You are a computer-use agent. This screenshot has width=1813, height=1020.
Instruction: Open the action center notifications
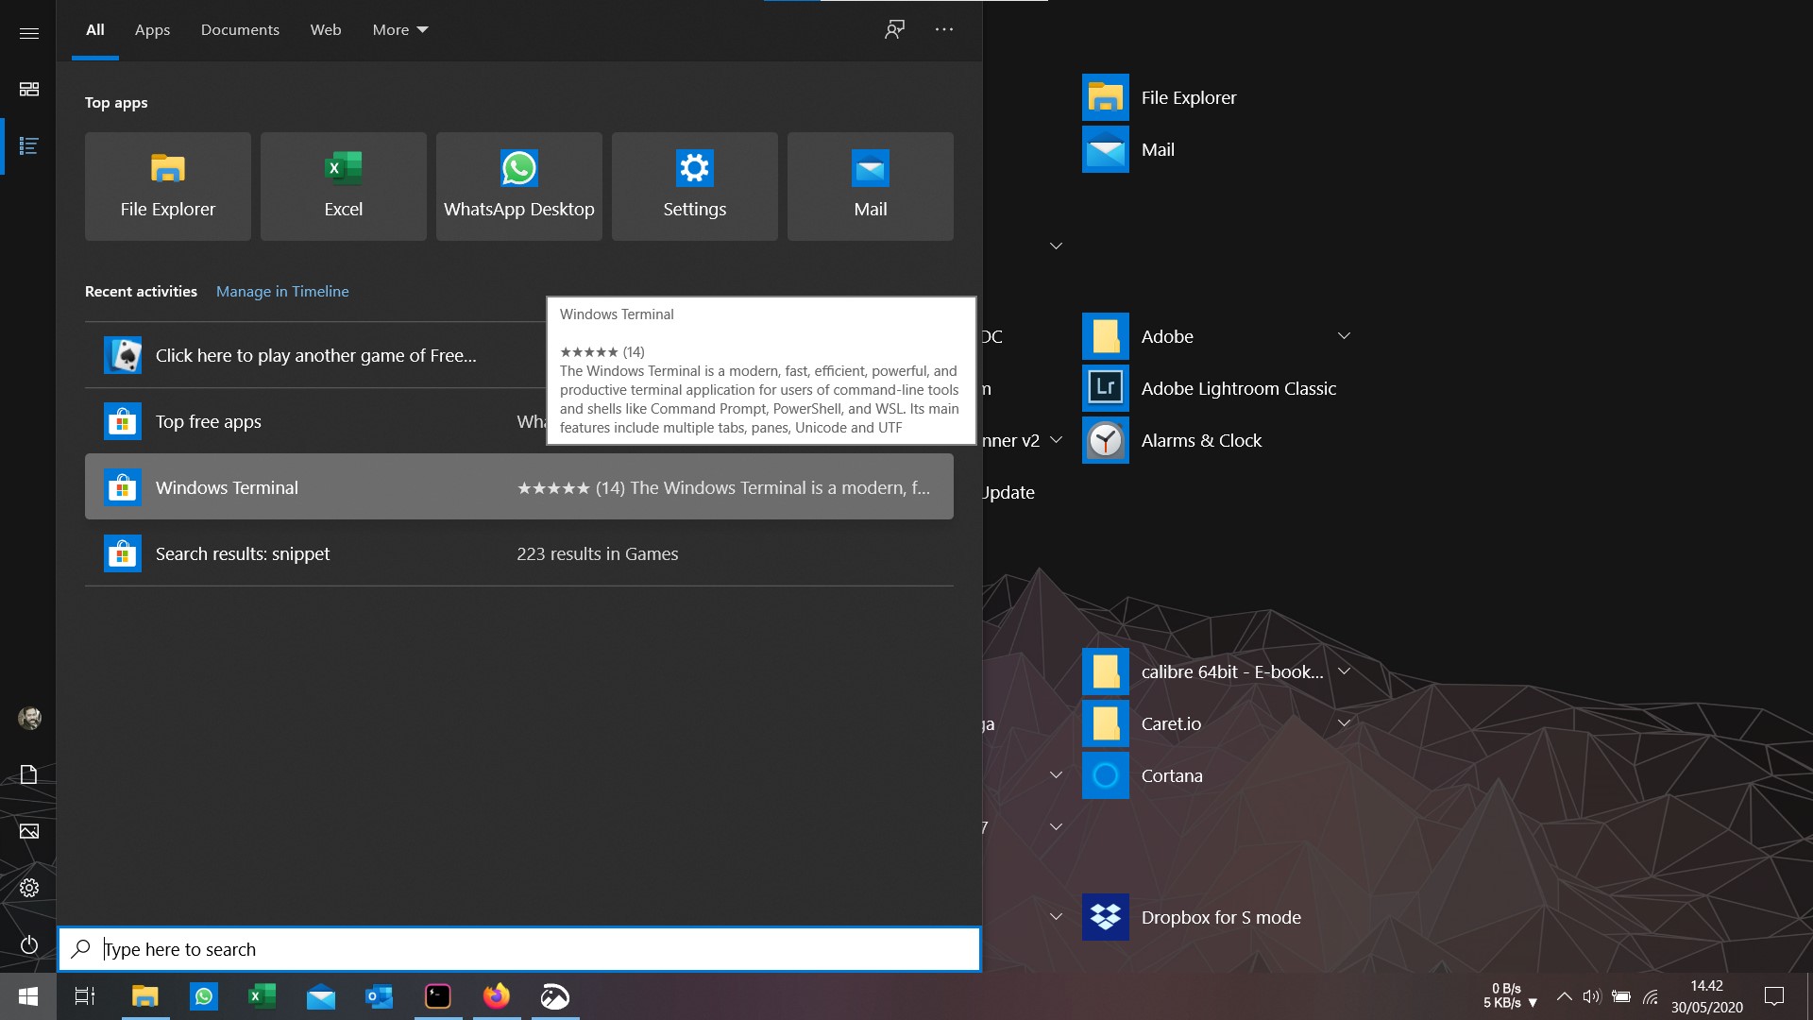[x=1774, y=996]
